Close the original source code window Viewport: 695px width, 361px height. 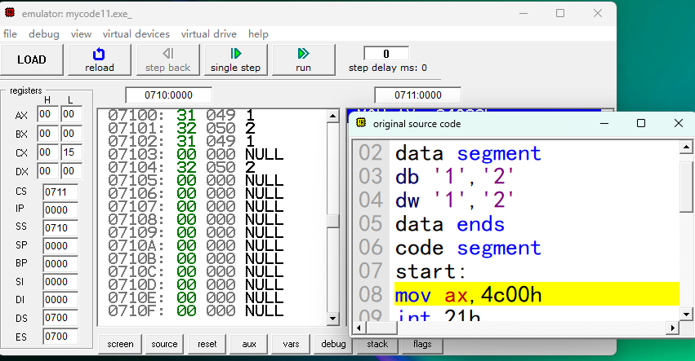click(x=678, y=123)
